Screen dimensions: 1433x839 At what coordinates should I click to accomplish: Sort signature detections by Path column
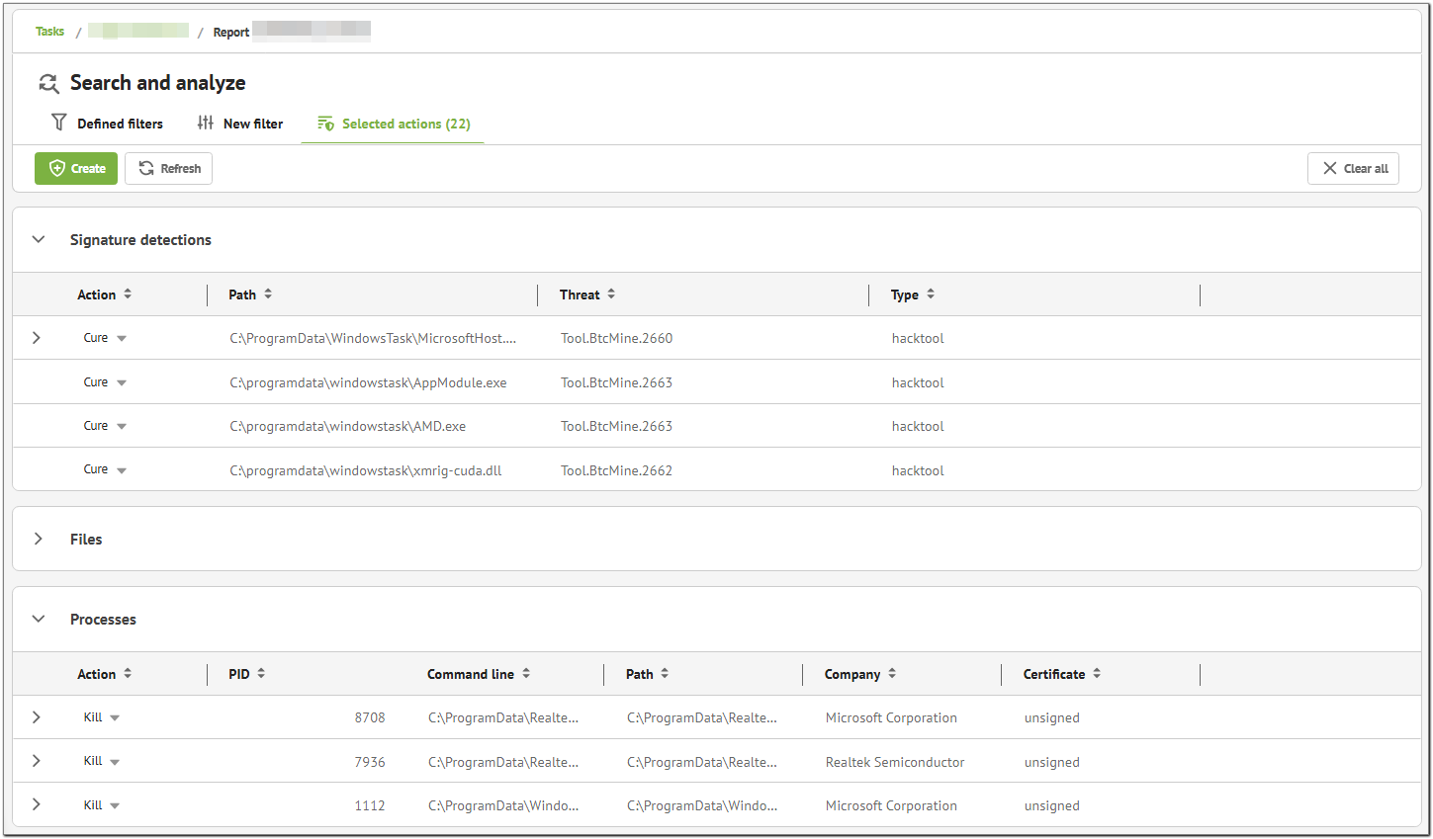pyautogui.click(x=268, y=294)
